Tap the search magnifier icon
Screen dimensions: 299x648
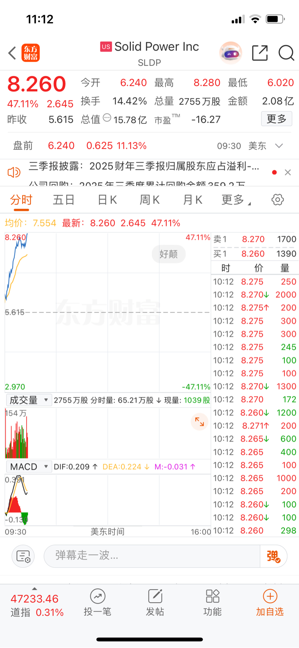point(286,53)
